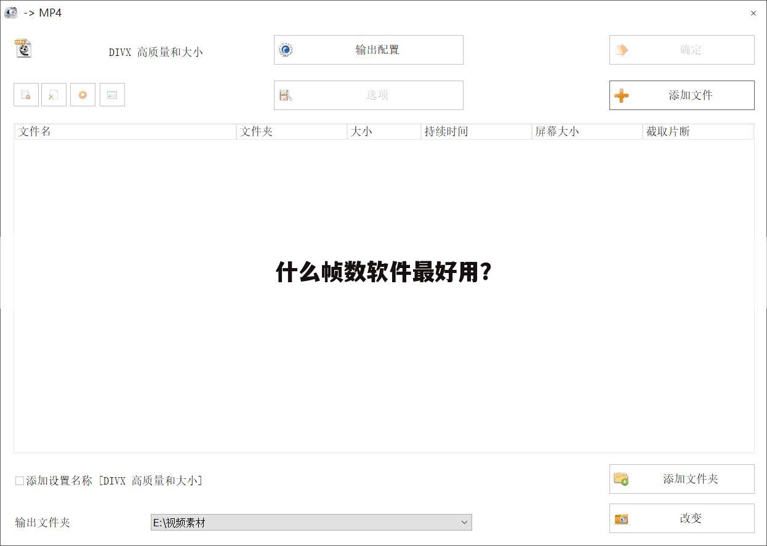Screen dimensions: 767x546
Task: Open the 选项 clip options
Action: coord(368,95)
